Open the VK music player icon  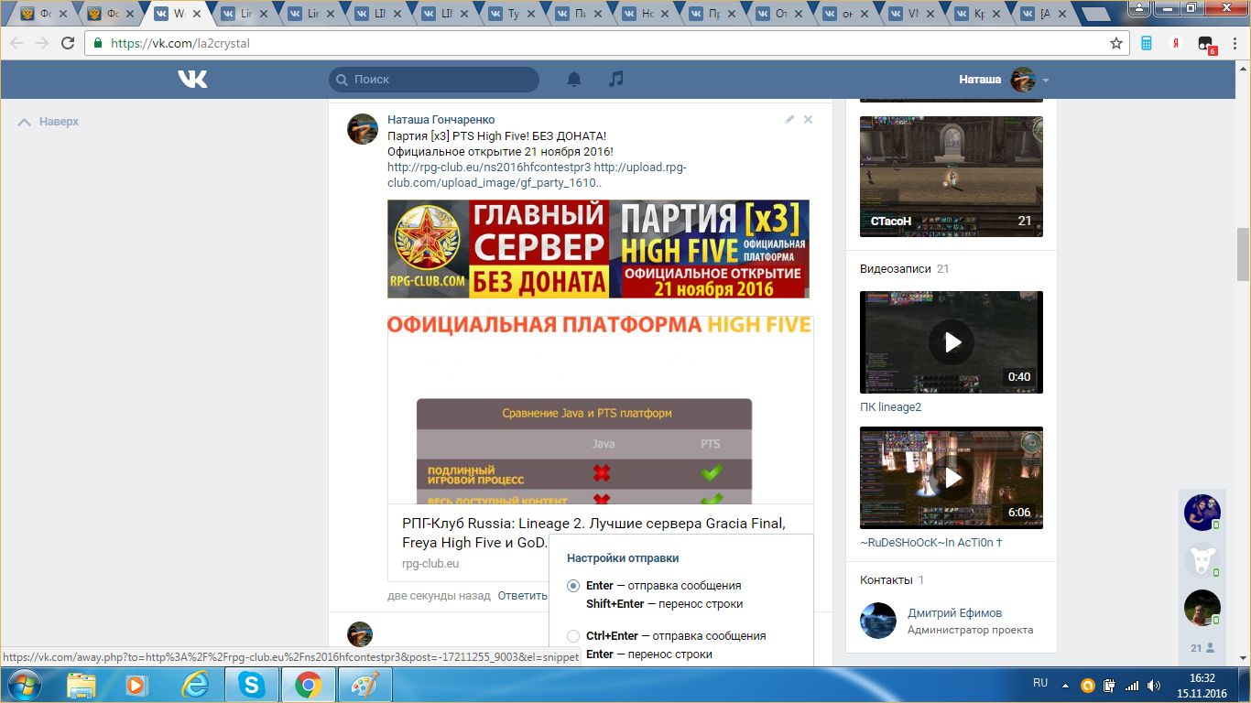click(616, 80)
